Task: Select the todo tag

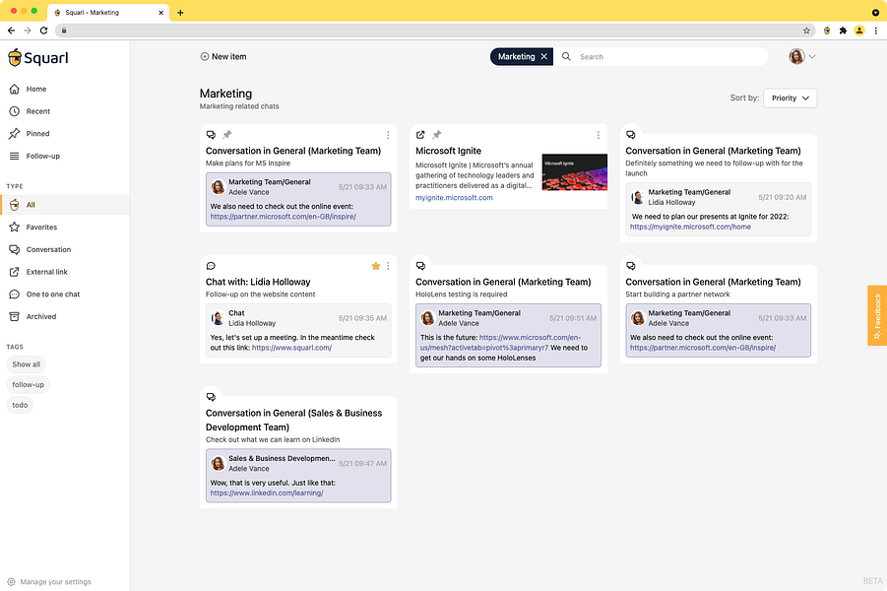Action: pos(20,405)
